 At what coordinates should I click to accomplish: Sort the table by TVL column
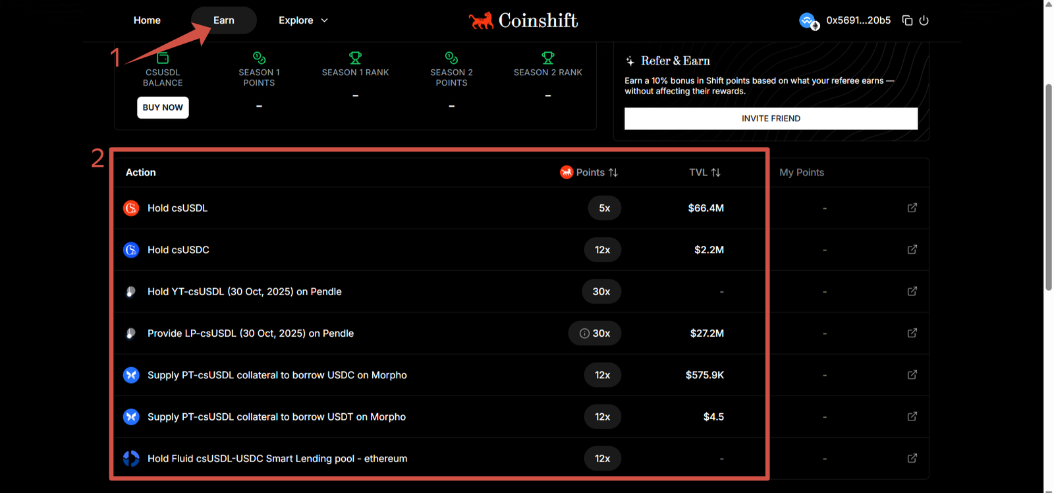pyautogui.click(x=716, y=173)
